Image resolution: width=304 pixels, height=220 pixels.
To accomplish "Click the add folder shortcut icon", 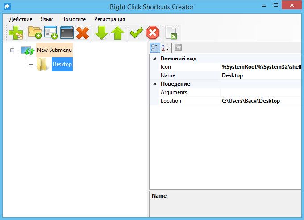I will 35,33.
